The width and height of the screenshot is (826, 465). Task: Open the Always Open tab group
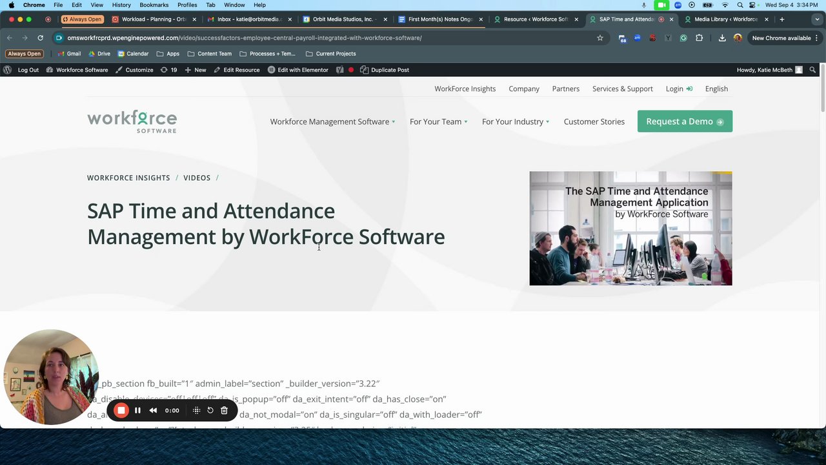tap(82, 19)
